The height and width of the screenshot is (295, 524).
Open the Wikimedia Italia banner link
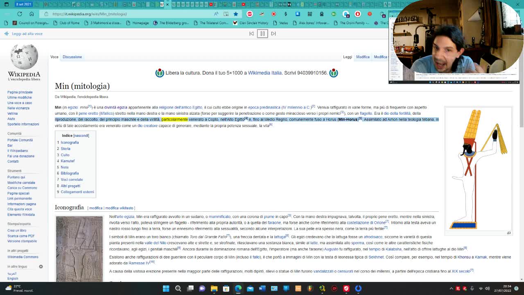(264, 73)
